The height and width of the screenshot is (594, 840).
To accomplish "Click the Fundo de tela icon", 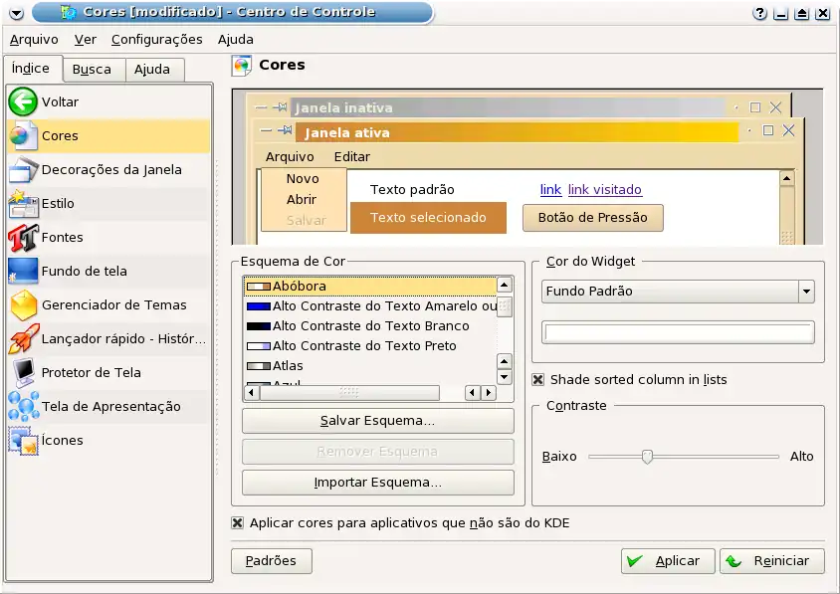I will tap(23, 271).
